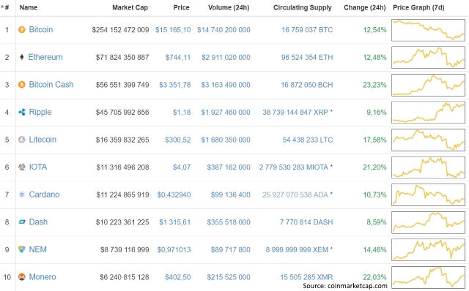Click supply 7 770 814 DASH

[x=306, y=222]
